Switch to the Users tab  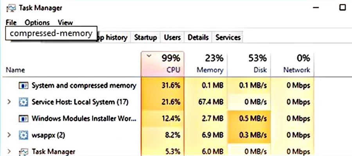click(x=172, y=37)
